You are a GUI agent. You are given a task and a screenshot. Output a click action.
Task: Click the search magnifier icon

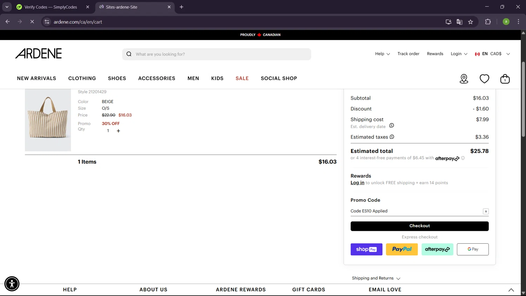129,54
